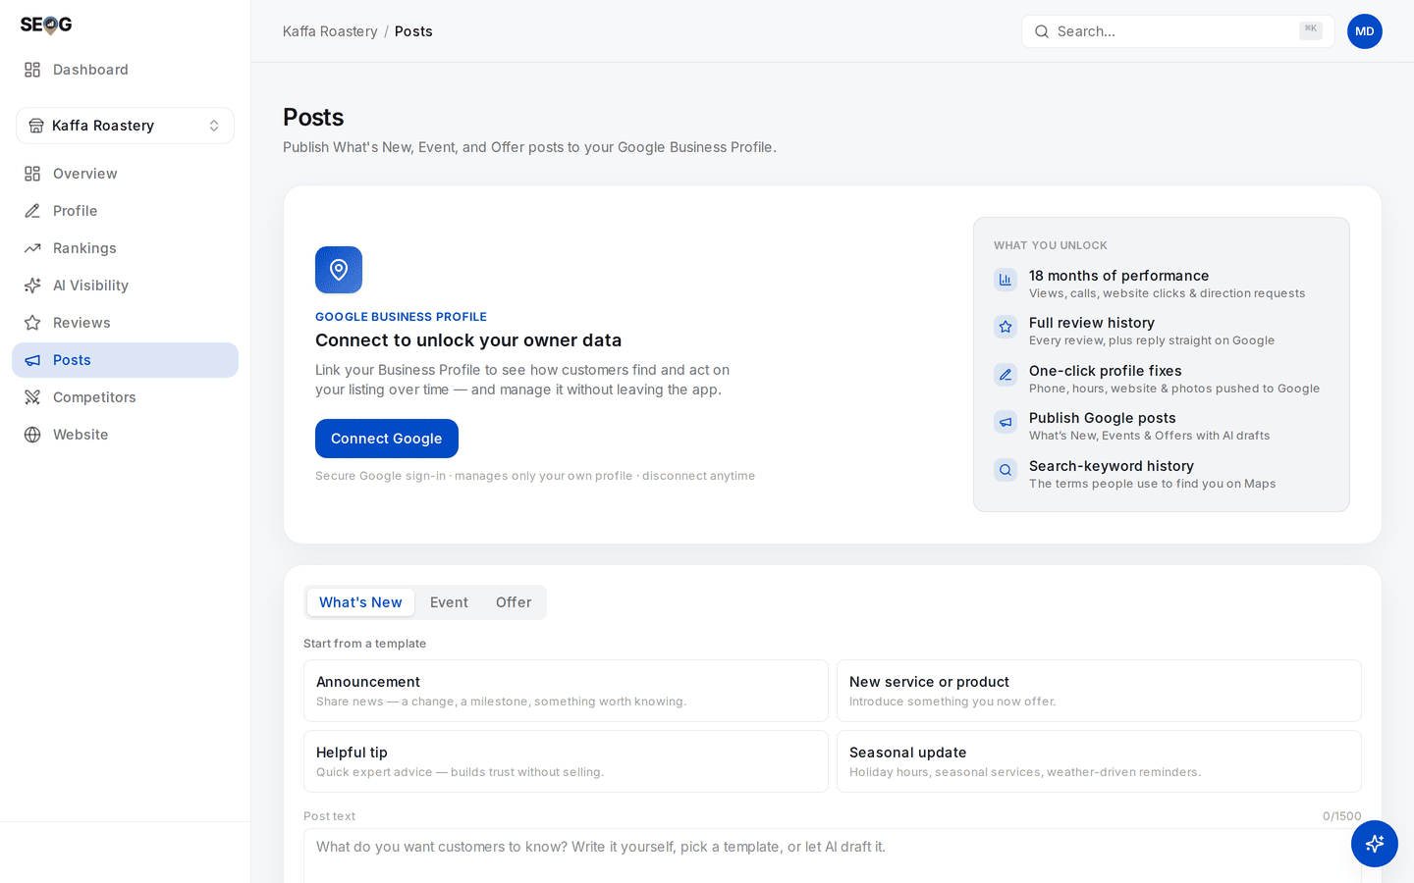1414x883 pixels.
Task: Open the AI assistant sparkle button
Action: click(1375, 844)
